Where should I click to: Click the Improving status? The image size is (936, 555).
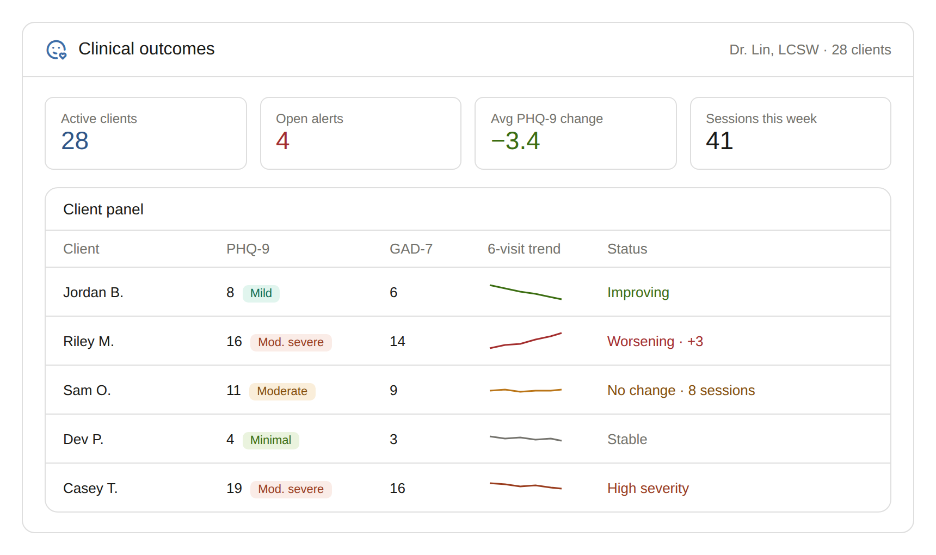pos(638,293)
